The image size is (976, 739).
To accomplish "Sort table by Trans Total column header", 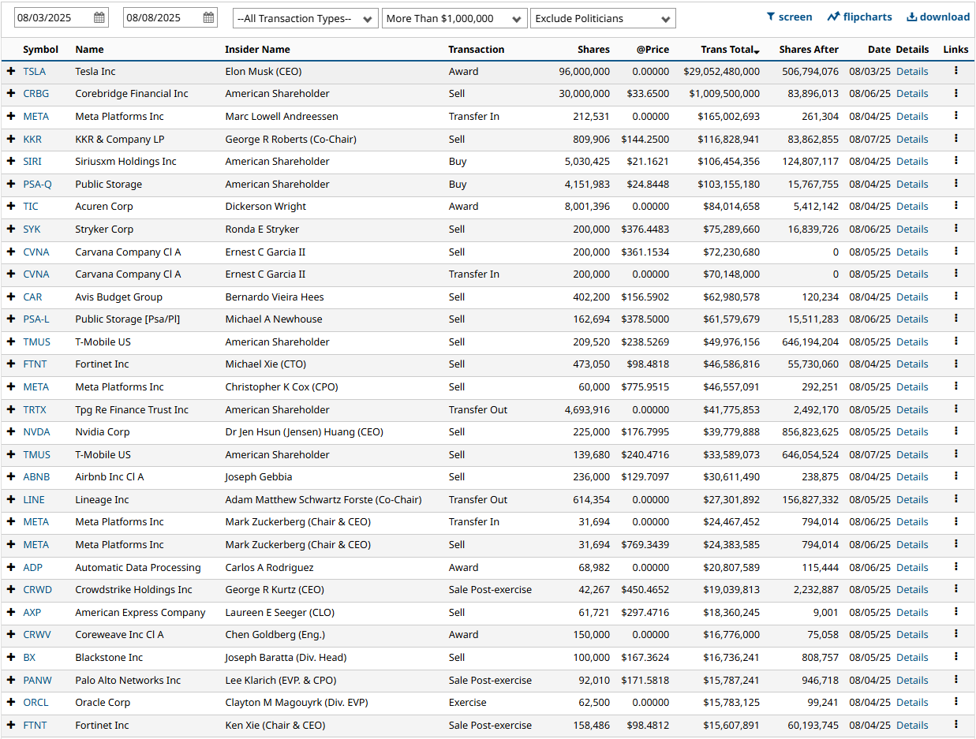I will (730, 49).
